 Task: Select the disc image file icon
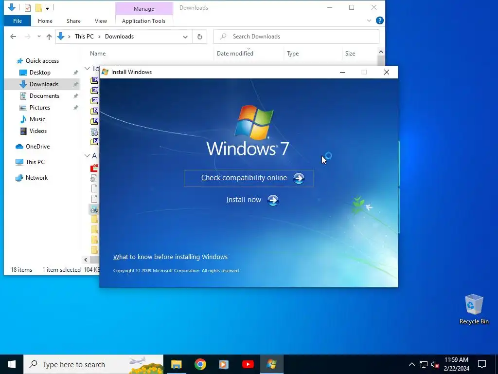[94, 131]
